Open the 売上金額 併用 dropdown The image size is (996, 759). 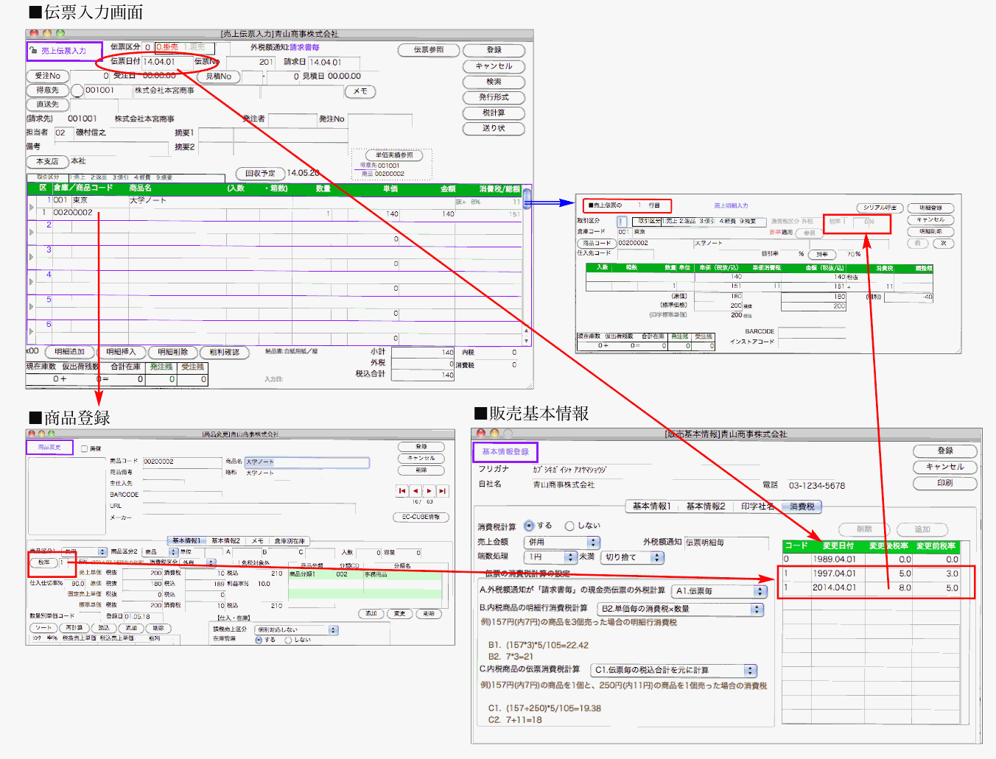coord(562,542)
